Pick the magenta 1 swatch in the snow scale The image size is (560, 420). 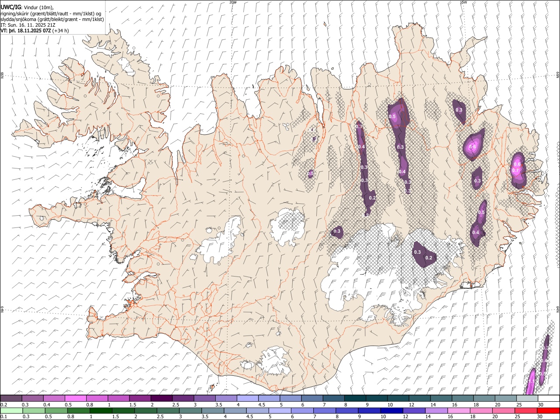(x=118, y=398)
